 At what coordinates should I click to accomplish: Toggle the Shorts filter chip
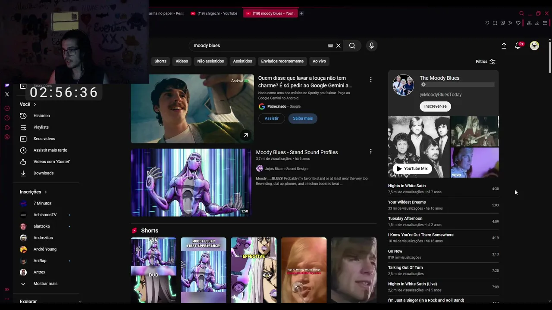coord(160,61)
